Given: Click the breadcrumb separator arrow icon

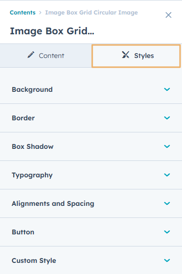Looking at the screenshot, I should click(40, 13).
